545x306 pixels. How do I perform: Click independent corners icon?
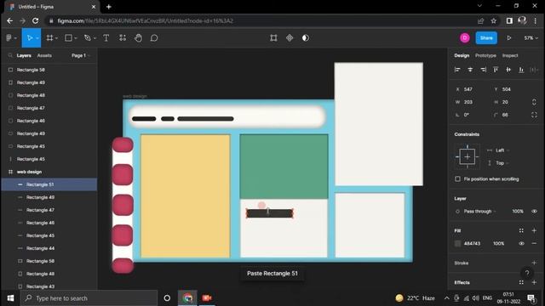[534, 115]
